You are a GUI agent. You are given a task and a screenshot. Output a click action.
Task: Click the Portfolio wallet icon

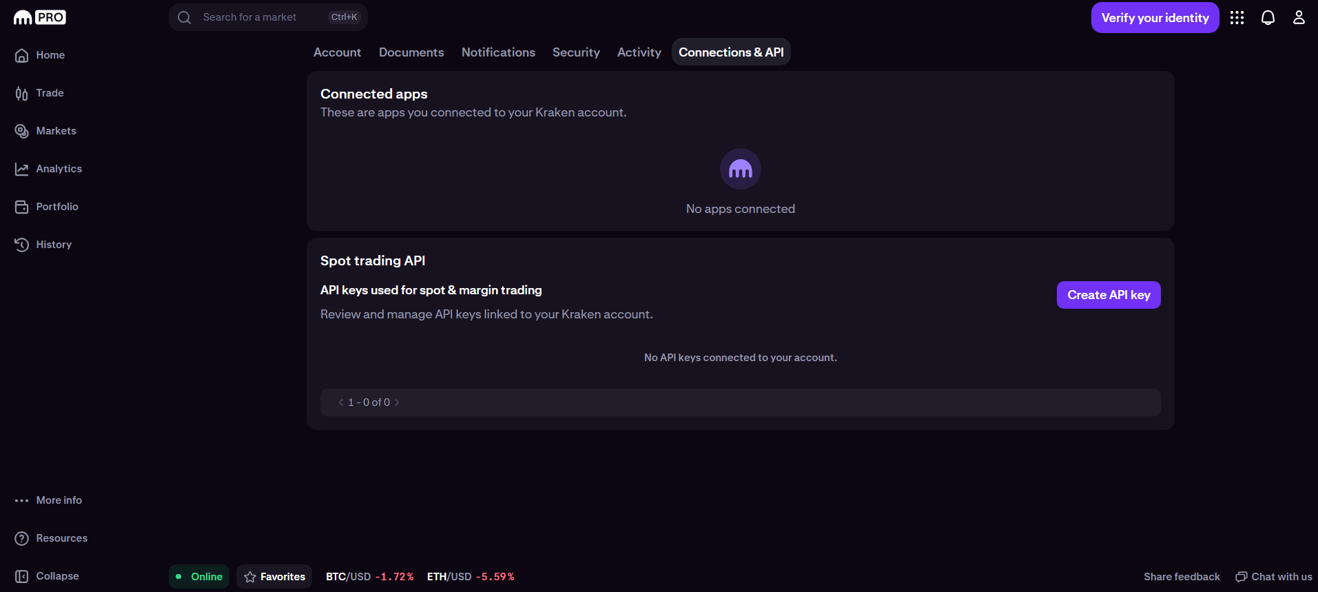click(x=22, y=207)
